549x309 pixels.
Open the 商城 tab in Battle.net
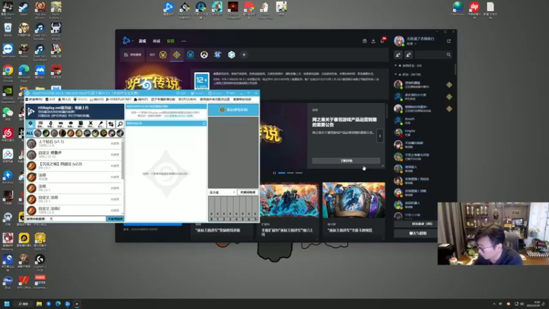(x=156, y=41)
